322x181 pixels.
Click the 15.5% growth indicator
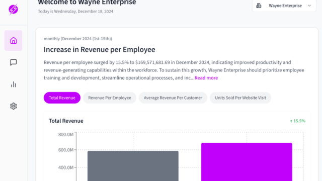[x=297, y=121]
